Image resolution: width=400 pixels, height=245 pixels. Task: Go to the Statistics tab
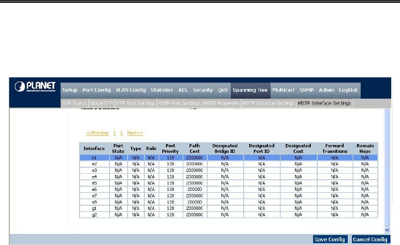162,90
